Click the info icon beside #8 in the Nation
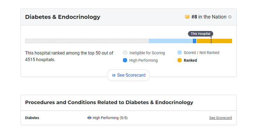 click(229, 17)
